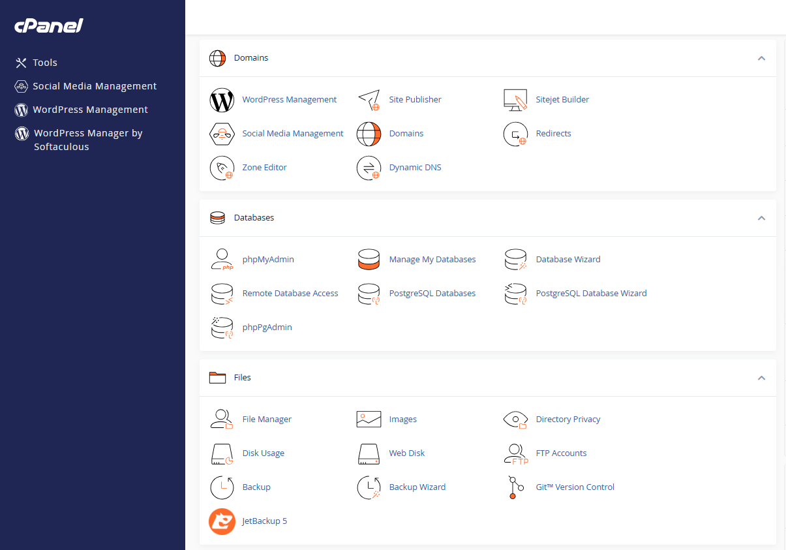Click the Disk Usage icon

222,453
